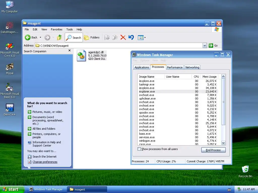Launch Microsoft Visual C++ 6.0 shortcut
The height and width of the screenshot is (193, 258).
(10, 50)
